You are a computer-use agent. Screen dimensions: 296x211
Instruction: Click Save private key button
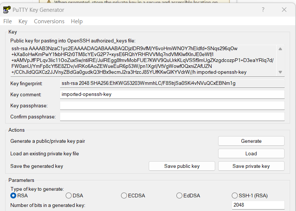point(251,166)
